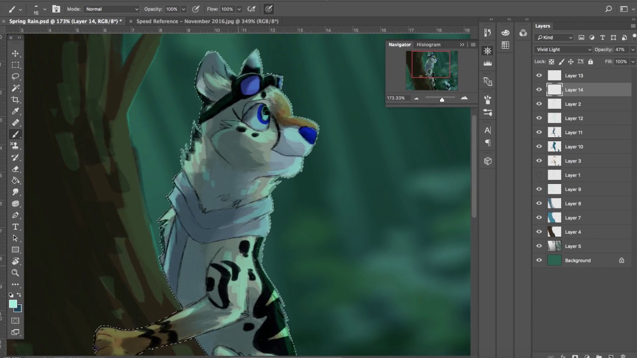637x358 pixels.
Task: Select the History Brush tool
Action: (15, 157)
